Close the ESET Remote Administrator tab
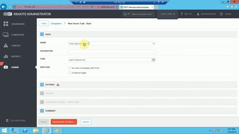The width and height of the screenshot is (239, 134). coord(152,7)
